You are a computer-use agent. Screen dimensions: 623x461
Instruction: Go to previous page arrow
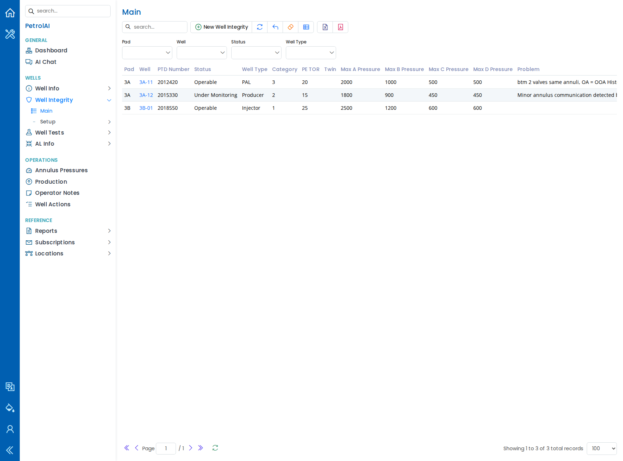136,448
